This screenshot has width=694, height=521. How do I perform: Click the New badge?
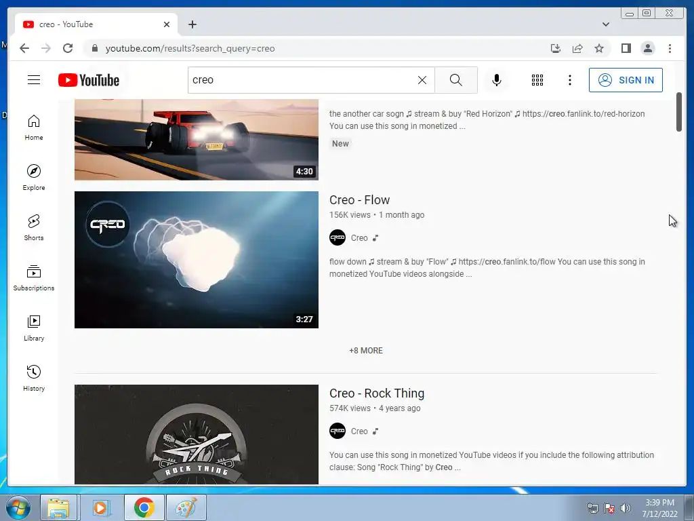tap(340, 144)
